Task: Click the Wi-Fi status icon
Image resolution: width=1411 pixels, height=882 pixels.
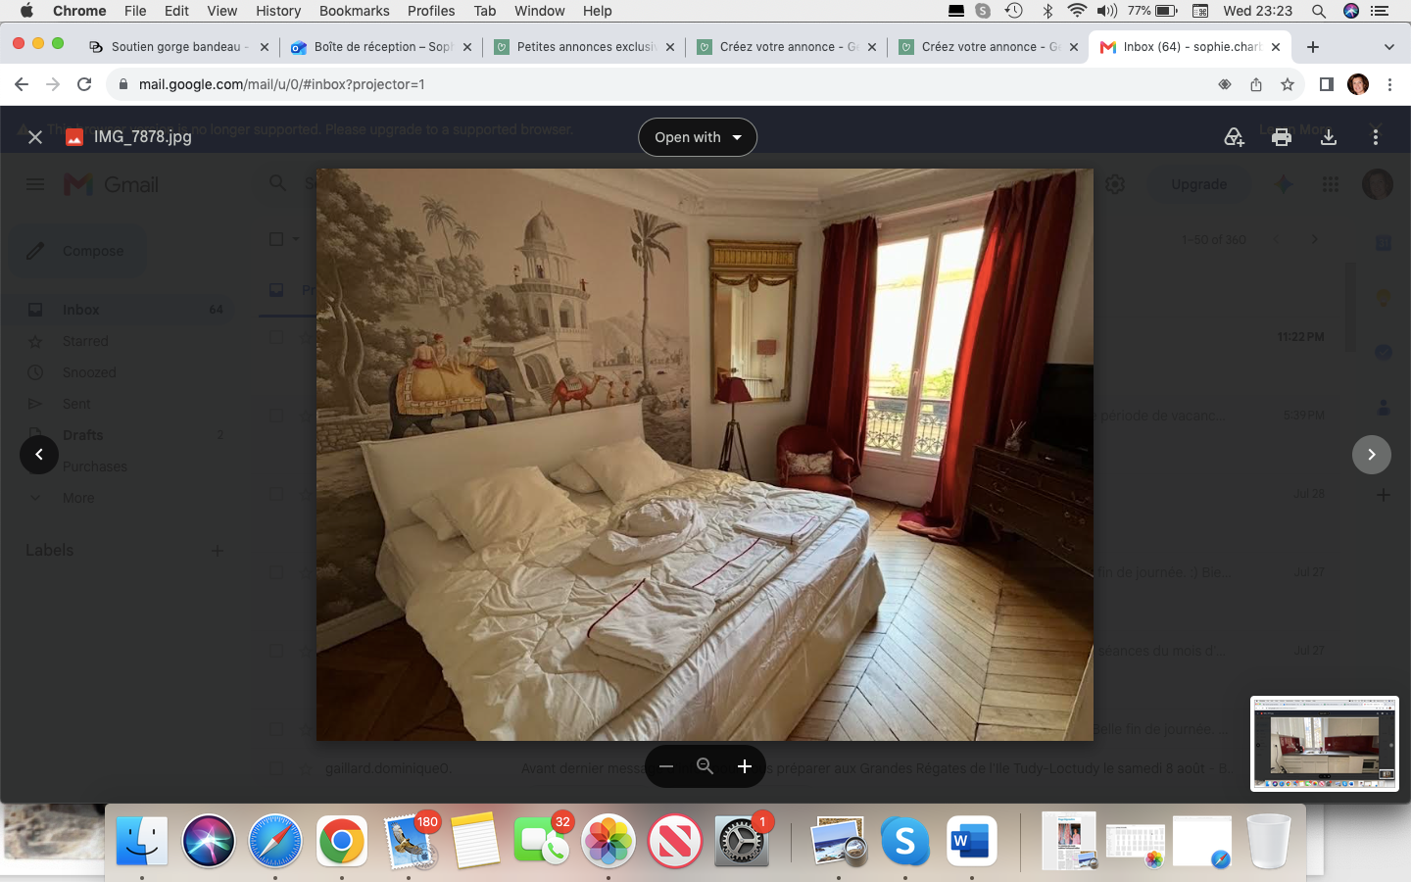Action: coord(1077,11)
